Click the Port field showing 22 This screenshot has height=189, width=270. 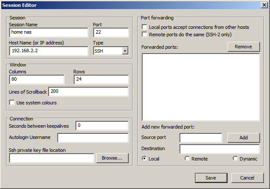111,32
